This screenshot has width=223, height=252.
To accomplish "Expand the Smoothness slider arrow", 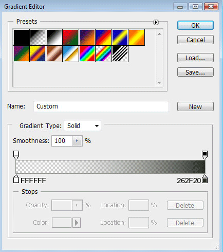I will pos(77,141).
